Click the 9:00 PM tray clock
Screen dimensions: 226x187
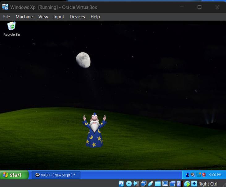point(215,175)
